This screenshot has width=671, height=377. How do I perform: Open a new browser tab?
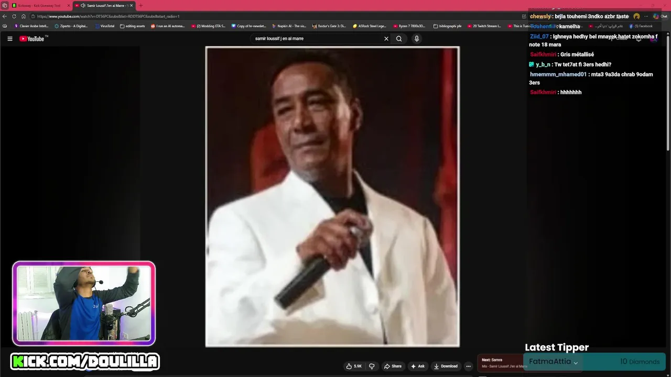tap(140, 5)
